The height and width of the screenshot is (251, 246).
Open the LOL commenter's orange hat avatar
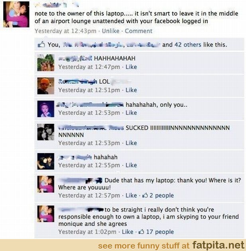[x=46, y=86]
